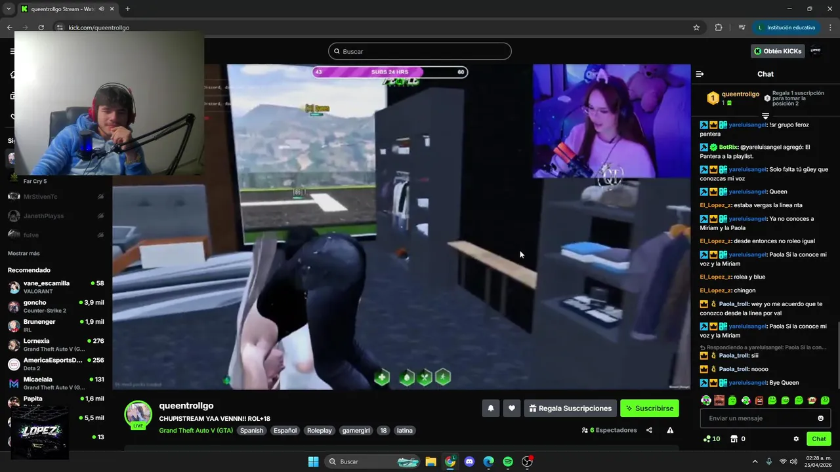Open Chrome extensions puzzle icon
Screen dimensions: 840x472
click(x=719, y=28)
